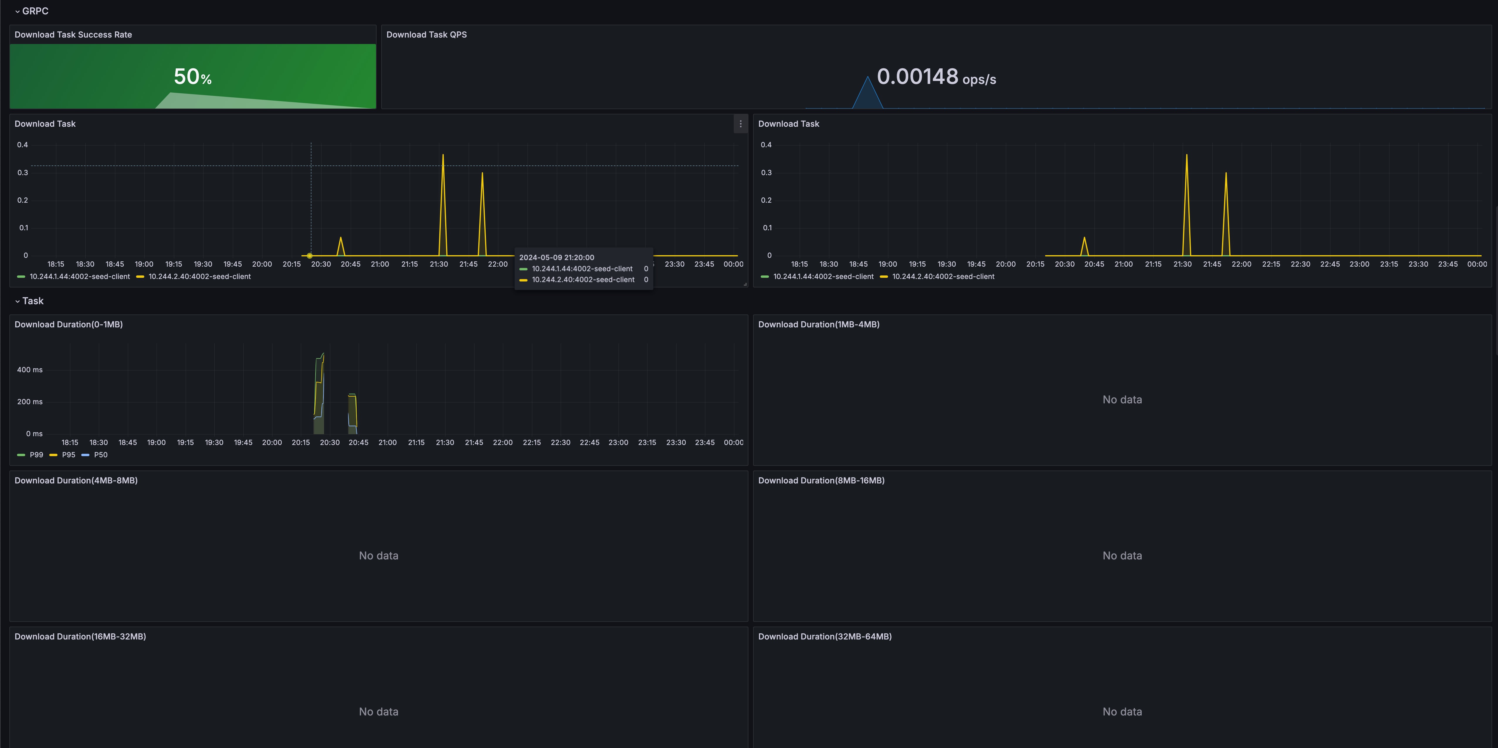This screenshot has width=1498, height=748.
Task: Click the 0.00148 ops/s QPS value
Action: point(936,77)
